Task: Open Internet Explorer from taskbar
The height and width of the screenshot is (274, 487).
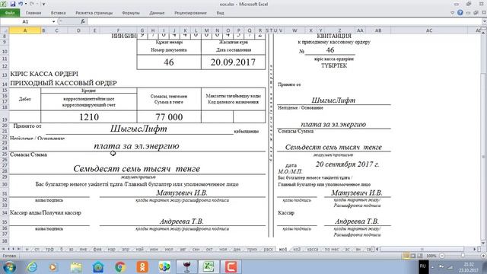Action: click(x=32, y=267)
